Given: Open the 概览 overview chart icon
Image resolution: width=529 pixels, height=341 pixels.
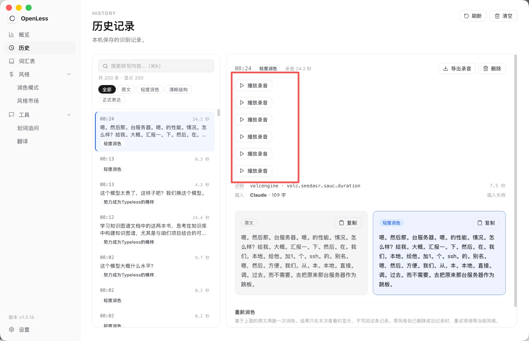Looking at the screenshot, I should [x=11, y=35].
